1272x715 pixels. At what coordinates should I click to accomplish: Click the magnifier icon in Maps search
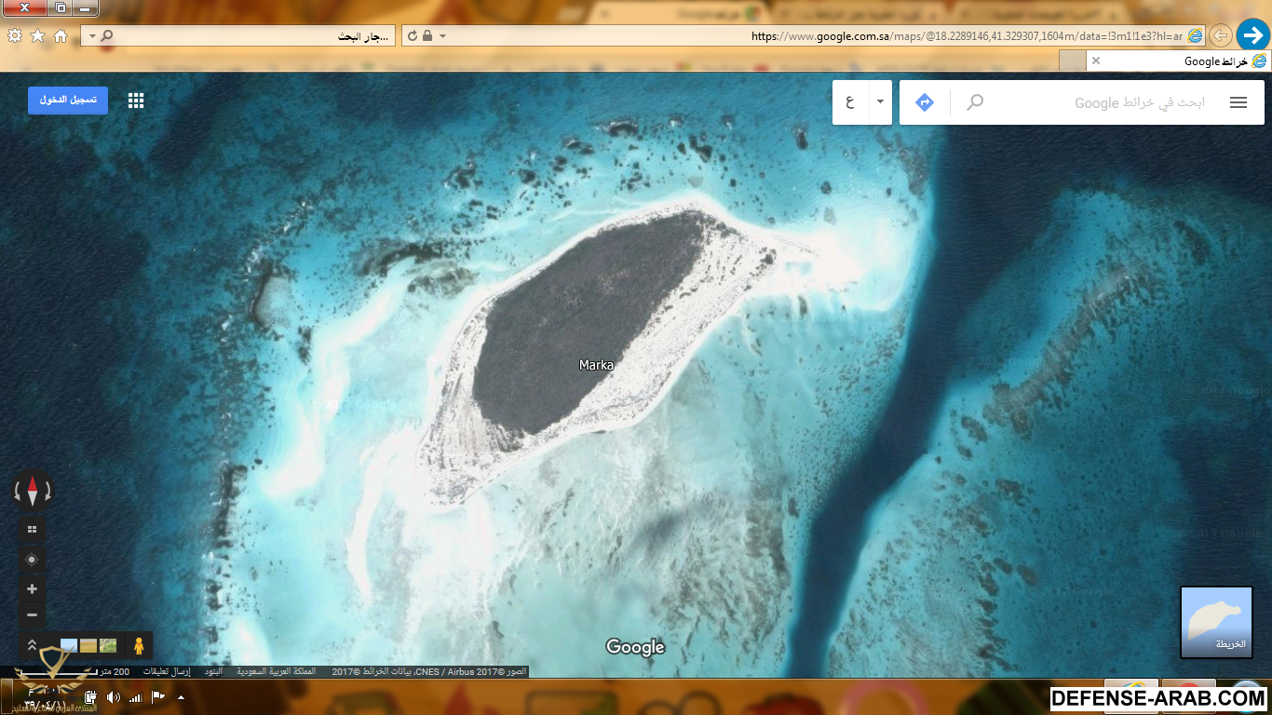[975, 102]
